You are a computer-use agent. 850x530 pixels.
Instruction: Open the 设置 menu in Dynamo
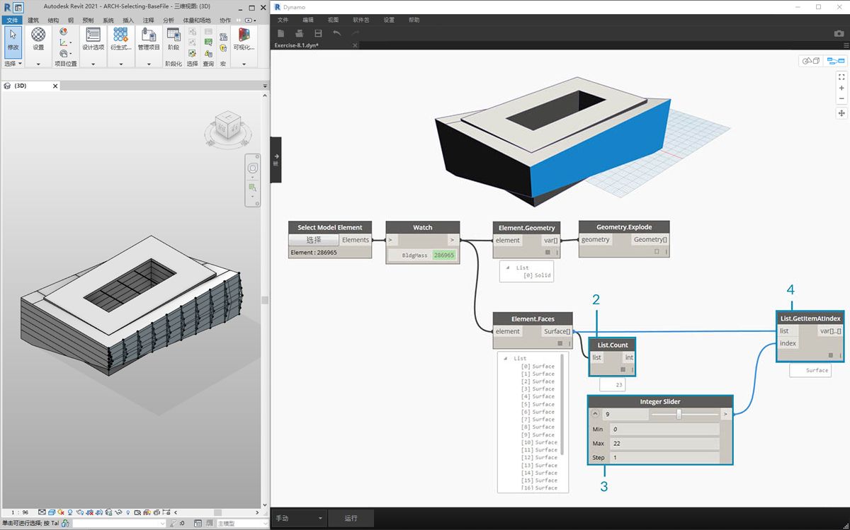click(x=389, y=20)
